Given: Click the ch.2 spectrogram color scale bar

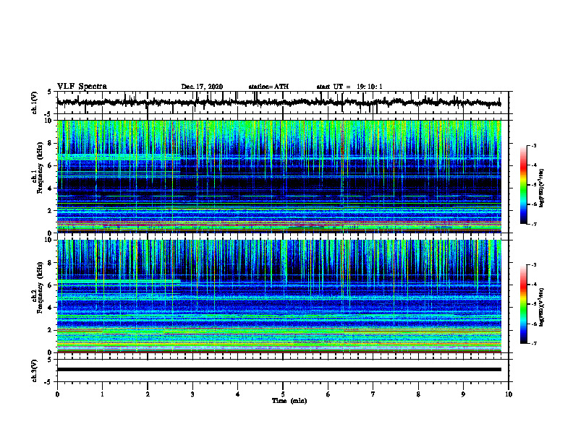Looking at the screenshot, I should tap(523, 304).
